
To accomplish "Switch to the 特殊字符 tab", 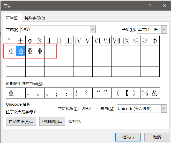I will tap(35, 18).
